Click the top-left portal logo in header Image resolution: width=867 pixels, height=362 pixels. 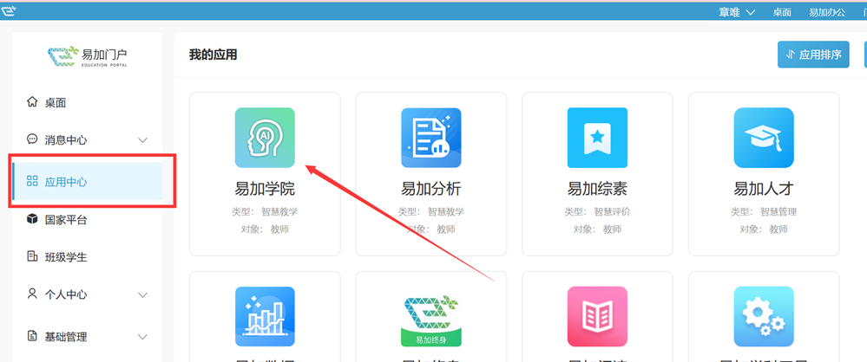click(x=8, y=11)
